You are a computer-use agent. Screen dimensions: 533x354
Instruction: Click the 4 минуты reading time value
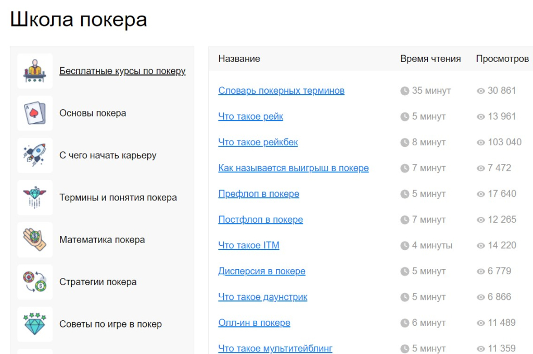432,245
